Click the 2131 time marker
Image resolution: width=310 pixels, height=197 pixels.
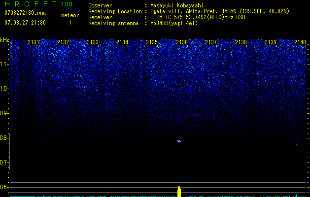(34, 42)
